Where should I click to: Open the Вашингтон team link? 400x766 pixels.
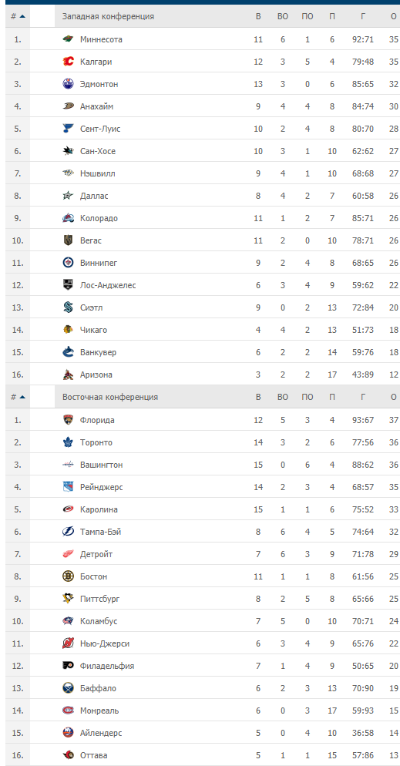point(101,465)
